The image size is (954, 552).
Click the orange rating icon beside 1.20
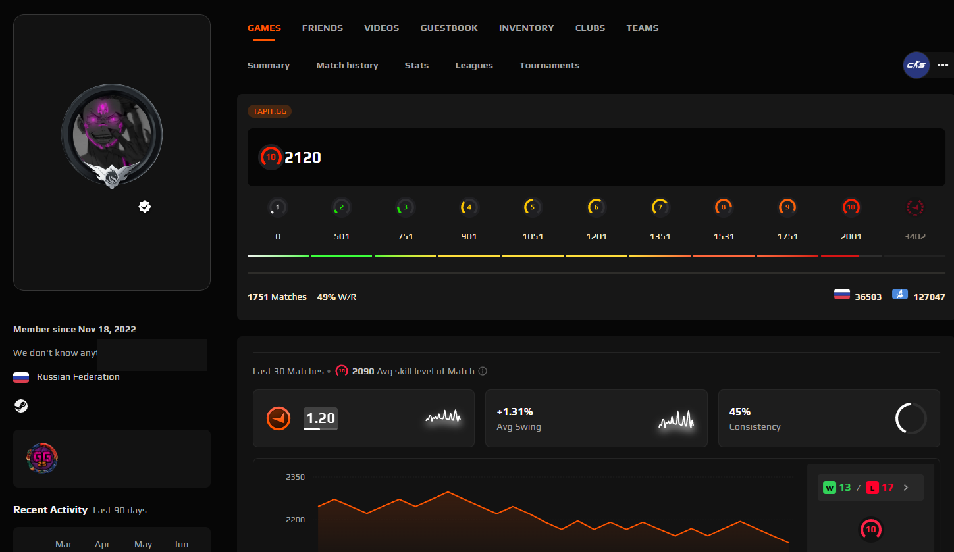coord(278,418)
